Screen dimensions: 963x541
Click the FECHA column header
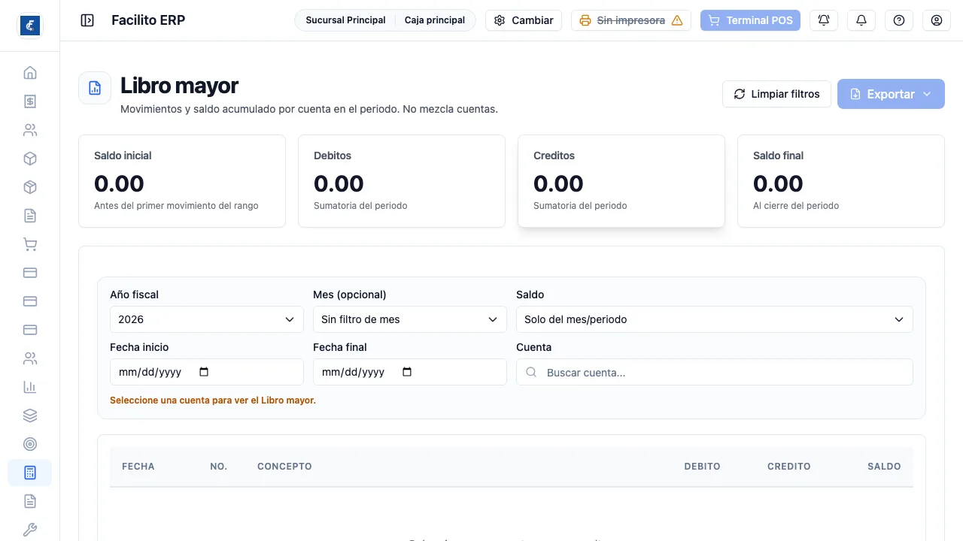[138, 467]
